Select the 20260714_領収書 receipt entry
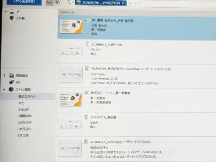The height and width of the screenshot is (162, 216). (136, 124)
